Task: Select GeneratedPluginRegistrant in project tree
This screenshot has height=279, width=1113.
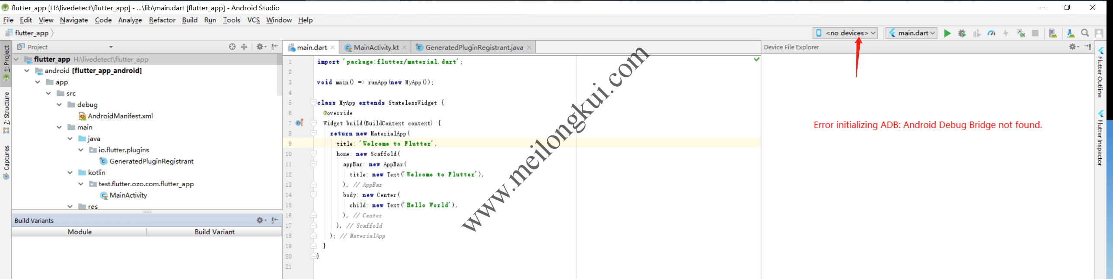Action: point(151,161)
